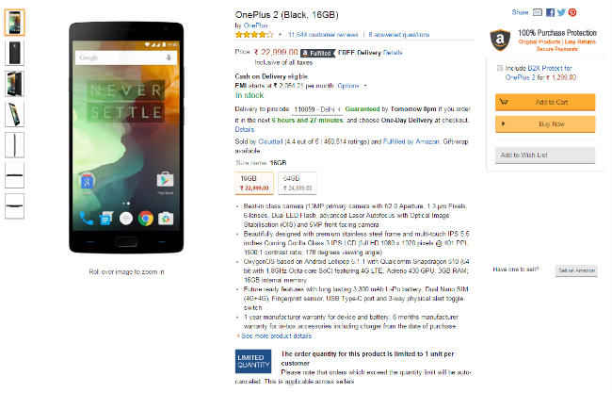Share on Twitter icon
Viewport: 612px width, 393px height.
[x=561, y=12]
